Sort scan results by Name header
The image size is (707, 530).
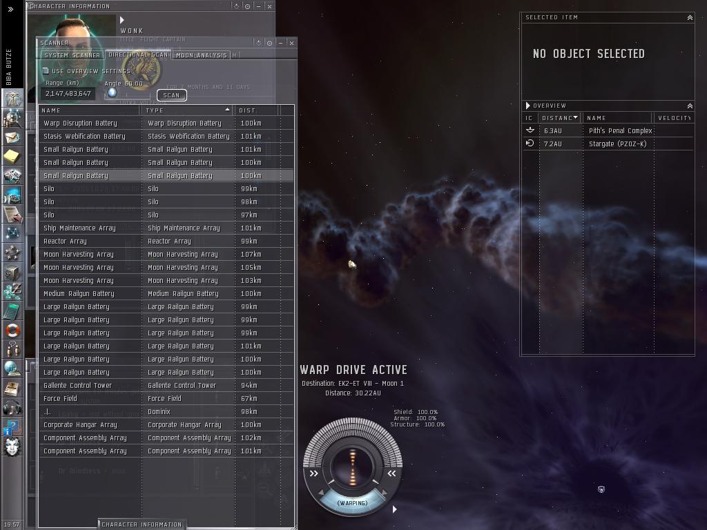point(90,110)
